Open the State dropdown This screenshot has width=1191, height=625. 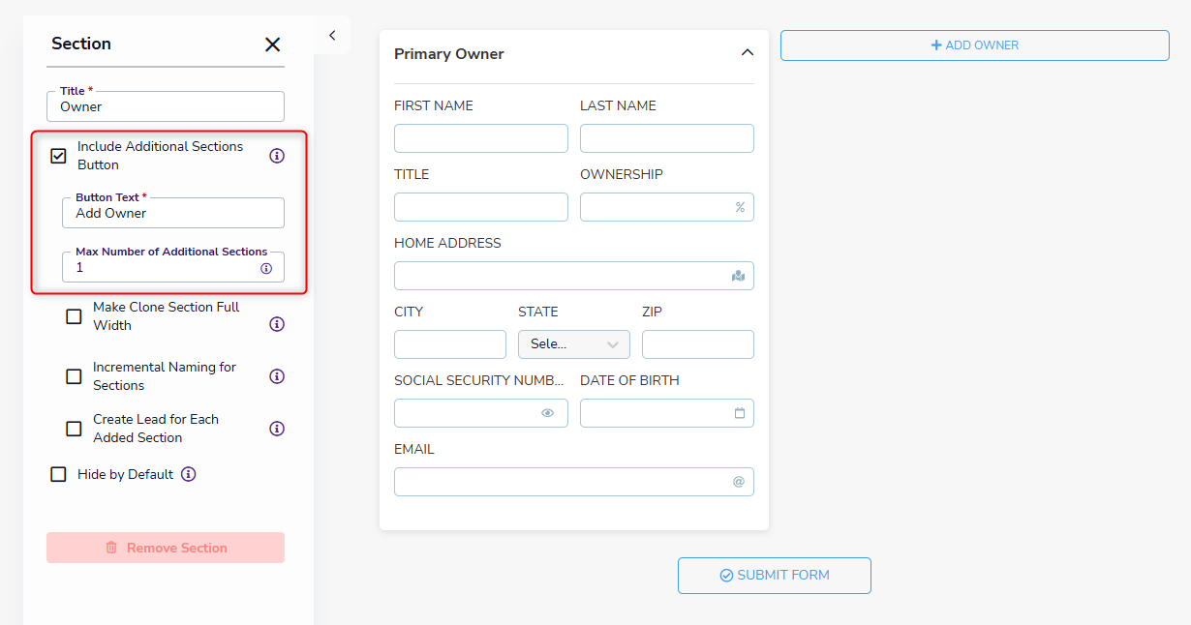(573, 344)
